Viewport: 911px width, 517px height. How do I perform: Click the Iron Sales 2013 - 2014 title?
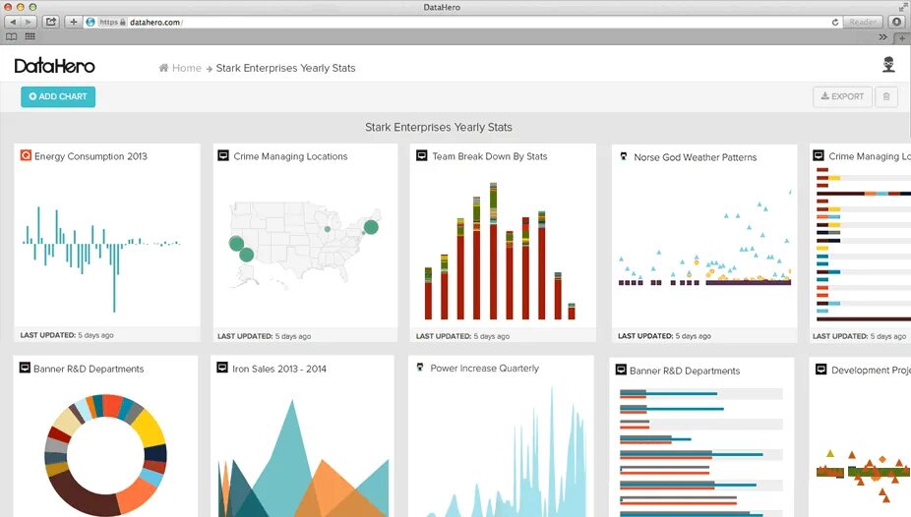pyautogui.click(x=279, y=369)
